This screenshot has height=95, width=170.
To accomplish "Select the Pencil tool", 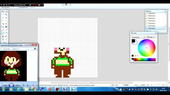I will (x=3, y=33).
